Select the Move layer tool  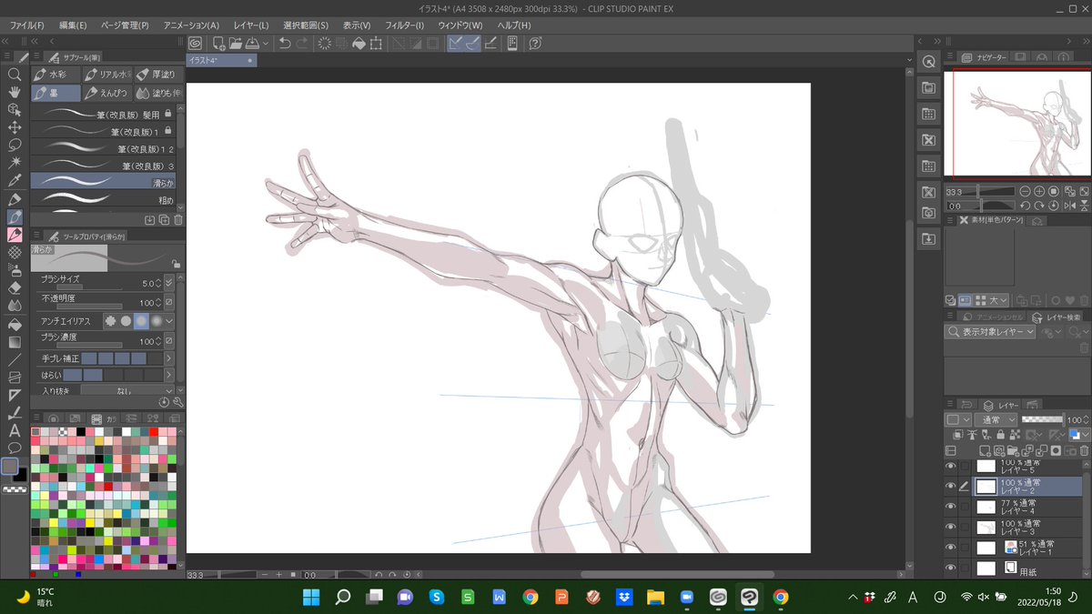pos(15,127)
